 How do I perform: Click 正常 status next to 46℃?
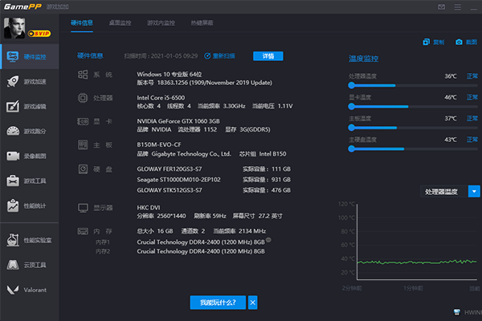coord(472,97)
